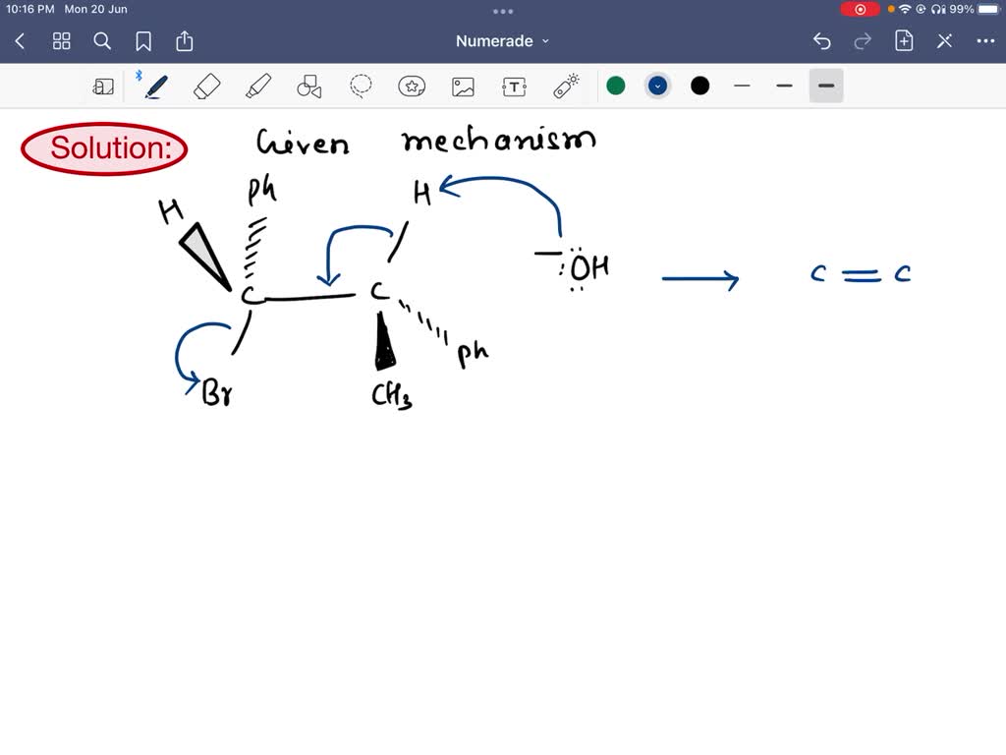Screen dimensions: 1006x755
Task: Toggle the laser pointer tool
Action: pyautogui.click(x=565, y=86)
